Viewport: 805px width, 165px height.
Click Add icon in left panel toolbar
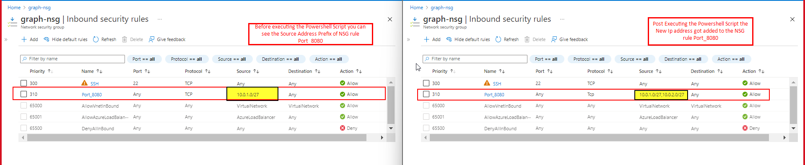point(24,39)
